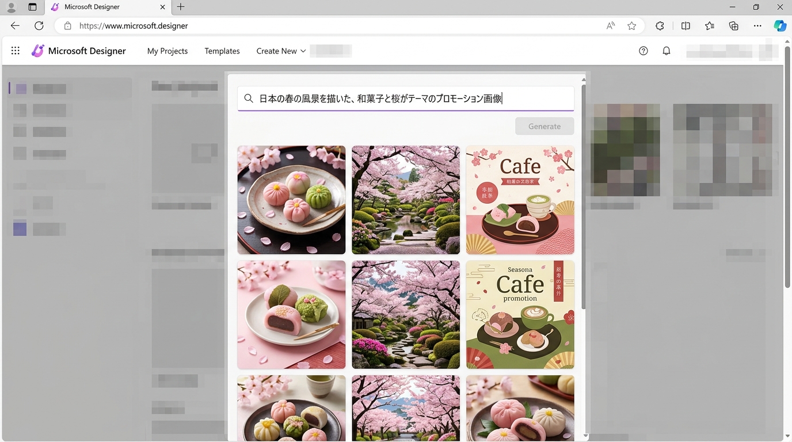
Task: Toggle split screen view icon
Action: point(686,26)
